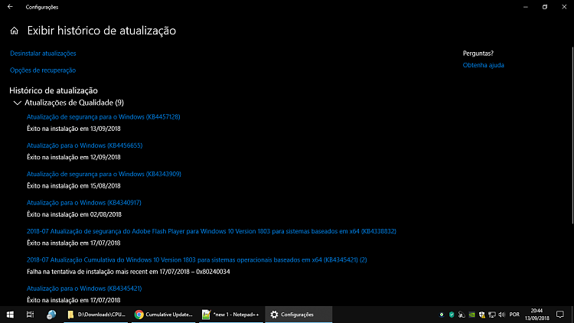Open the network connection tray icon
The image size is (574, 323).
click(x=492, y=315)
